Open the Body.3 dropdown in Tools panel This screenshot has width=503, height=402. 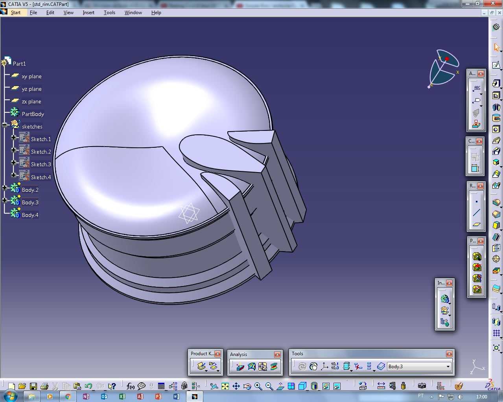coord(448,367)
